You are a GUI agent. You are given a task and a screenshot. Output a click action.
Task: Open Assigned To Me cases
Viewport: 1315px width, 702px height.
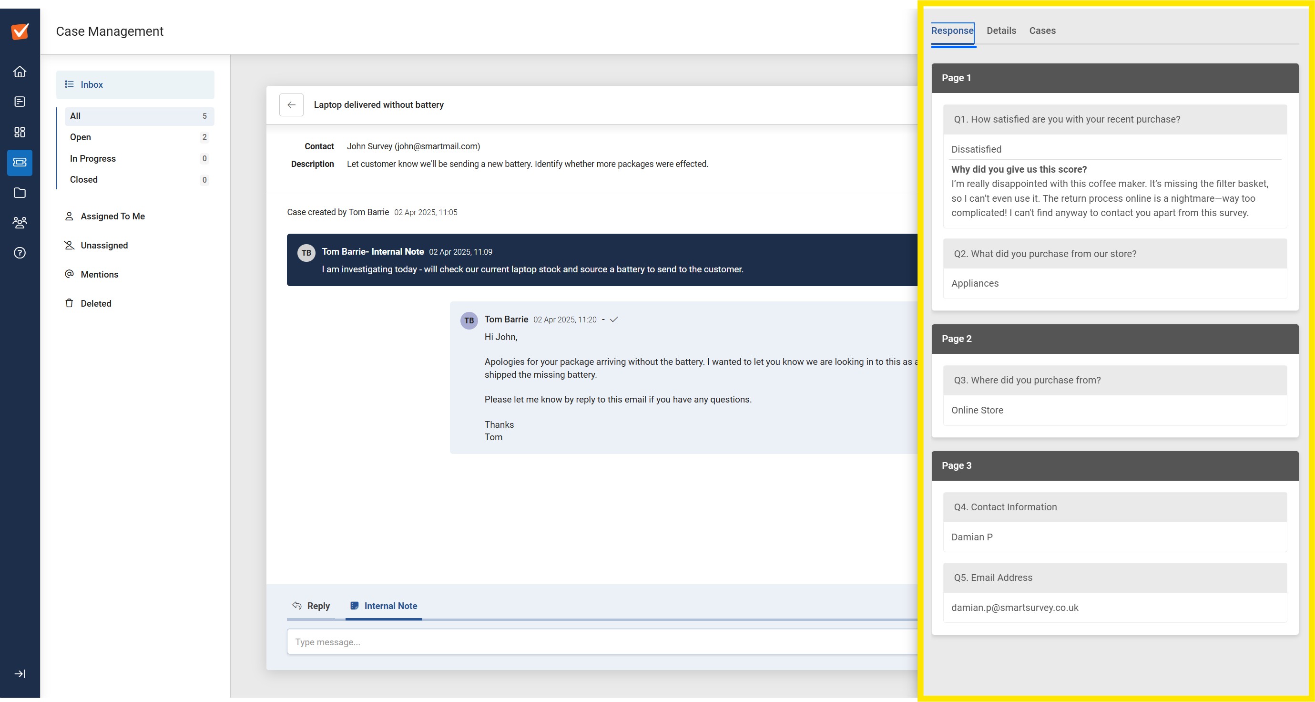(113, 216)
